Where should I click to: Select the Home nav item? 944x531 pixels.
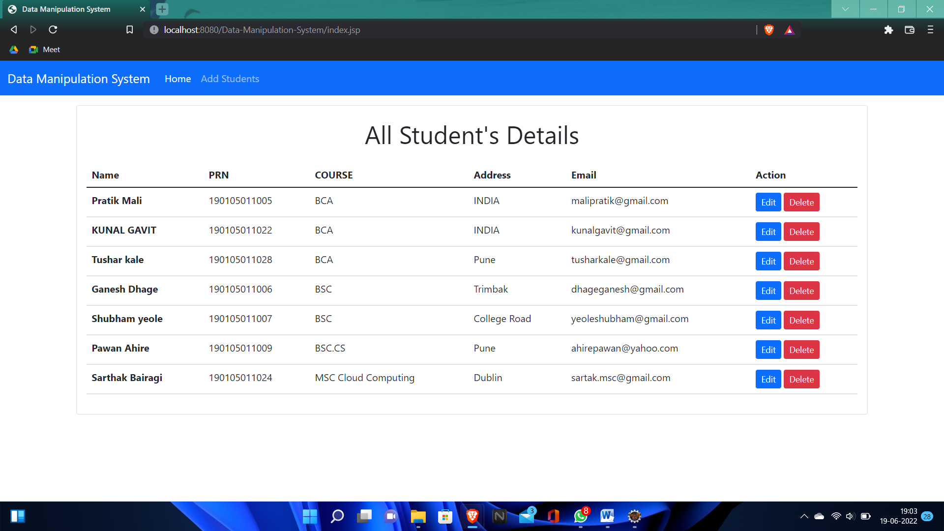(177, 79)
